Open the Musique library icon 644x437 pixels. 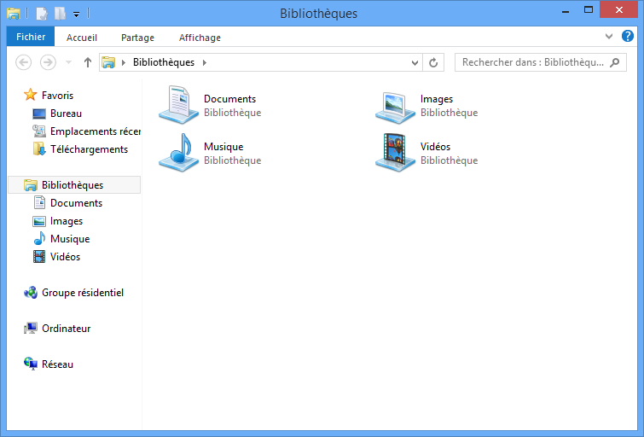click(178, 153)
